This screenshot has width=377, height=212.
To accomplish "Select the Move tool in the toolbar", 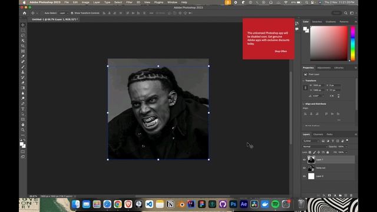I will click(23, 25).
